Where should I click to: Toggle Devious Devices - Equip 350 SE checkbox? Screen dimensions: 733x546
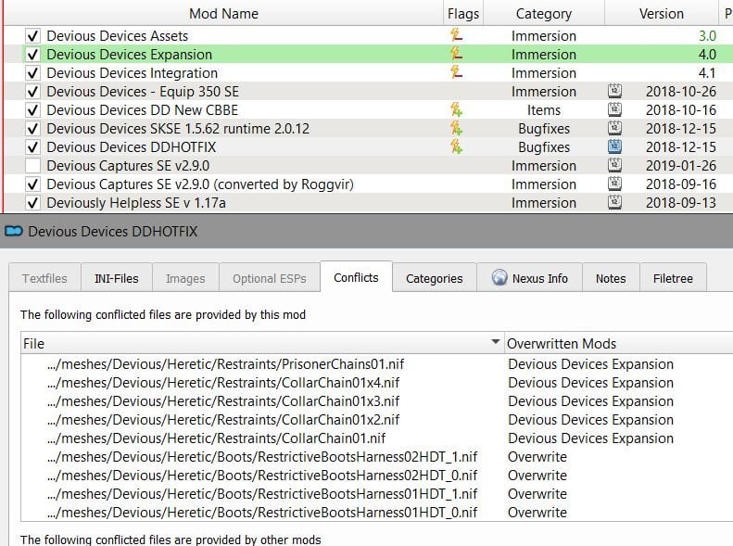coord(32,92)
